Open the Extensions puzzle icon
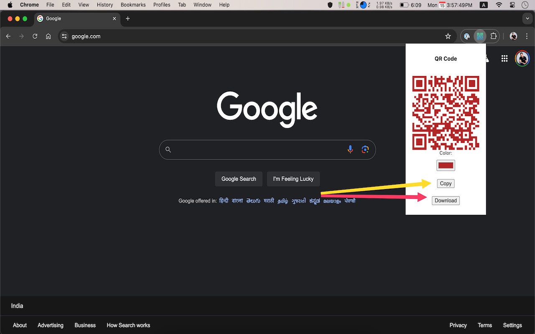535x334 pixels. [x=494, y=36]
